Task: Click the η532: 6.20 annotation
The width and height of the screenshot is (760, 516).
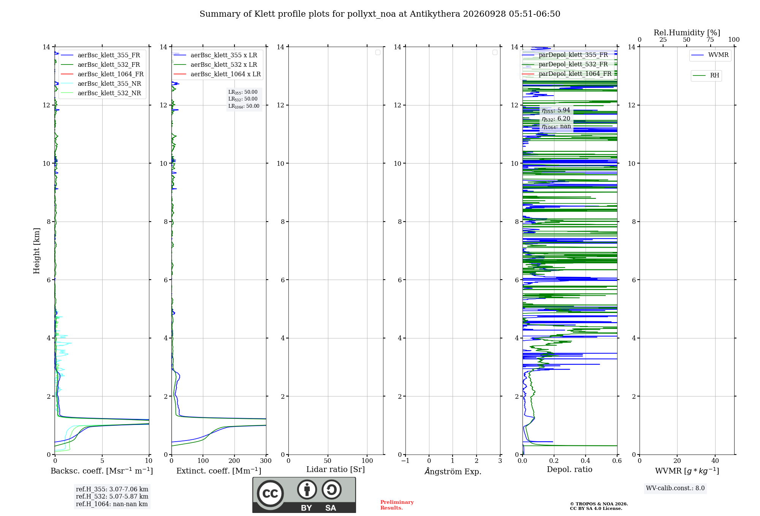Action: tap(556, 119)
